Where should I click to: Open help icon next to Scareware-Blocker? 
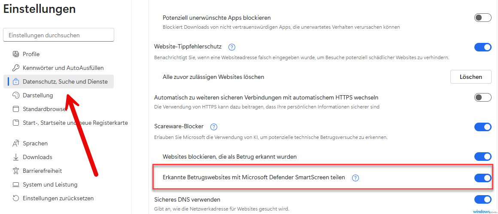[214, 127]
